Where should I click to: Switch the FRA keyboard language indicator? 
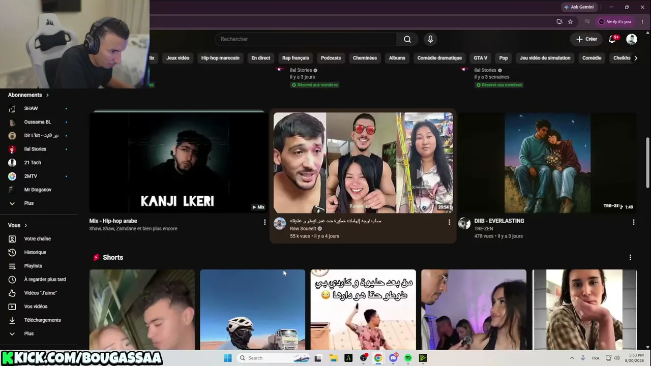click(x=596, y=358)
